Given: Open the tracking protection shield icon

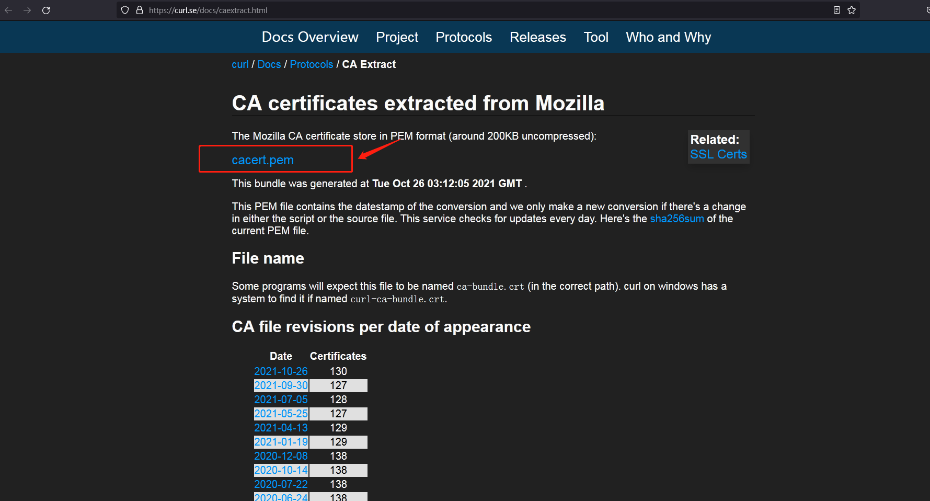Looking at the screenshot, I should (124, 10).
